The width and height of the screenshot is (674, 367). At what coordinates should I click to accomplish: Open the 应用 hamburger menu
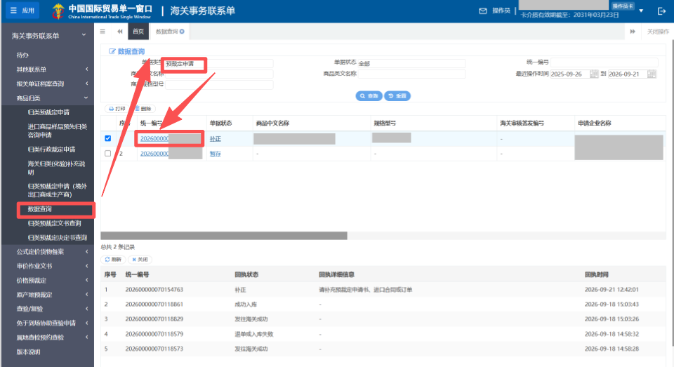22,11
